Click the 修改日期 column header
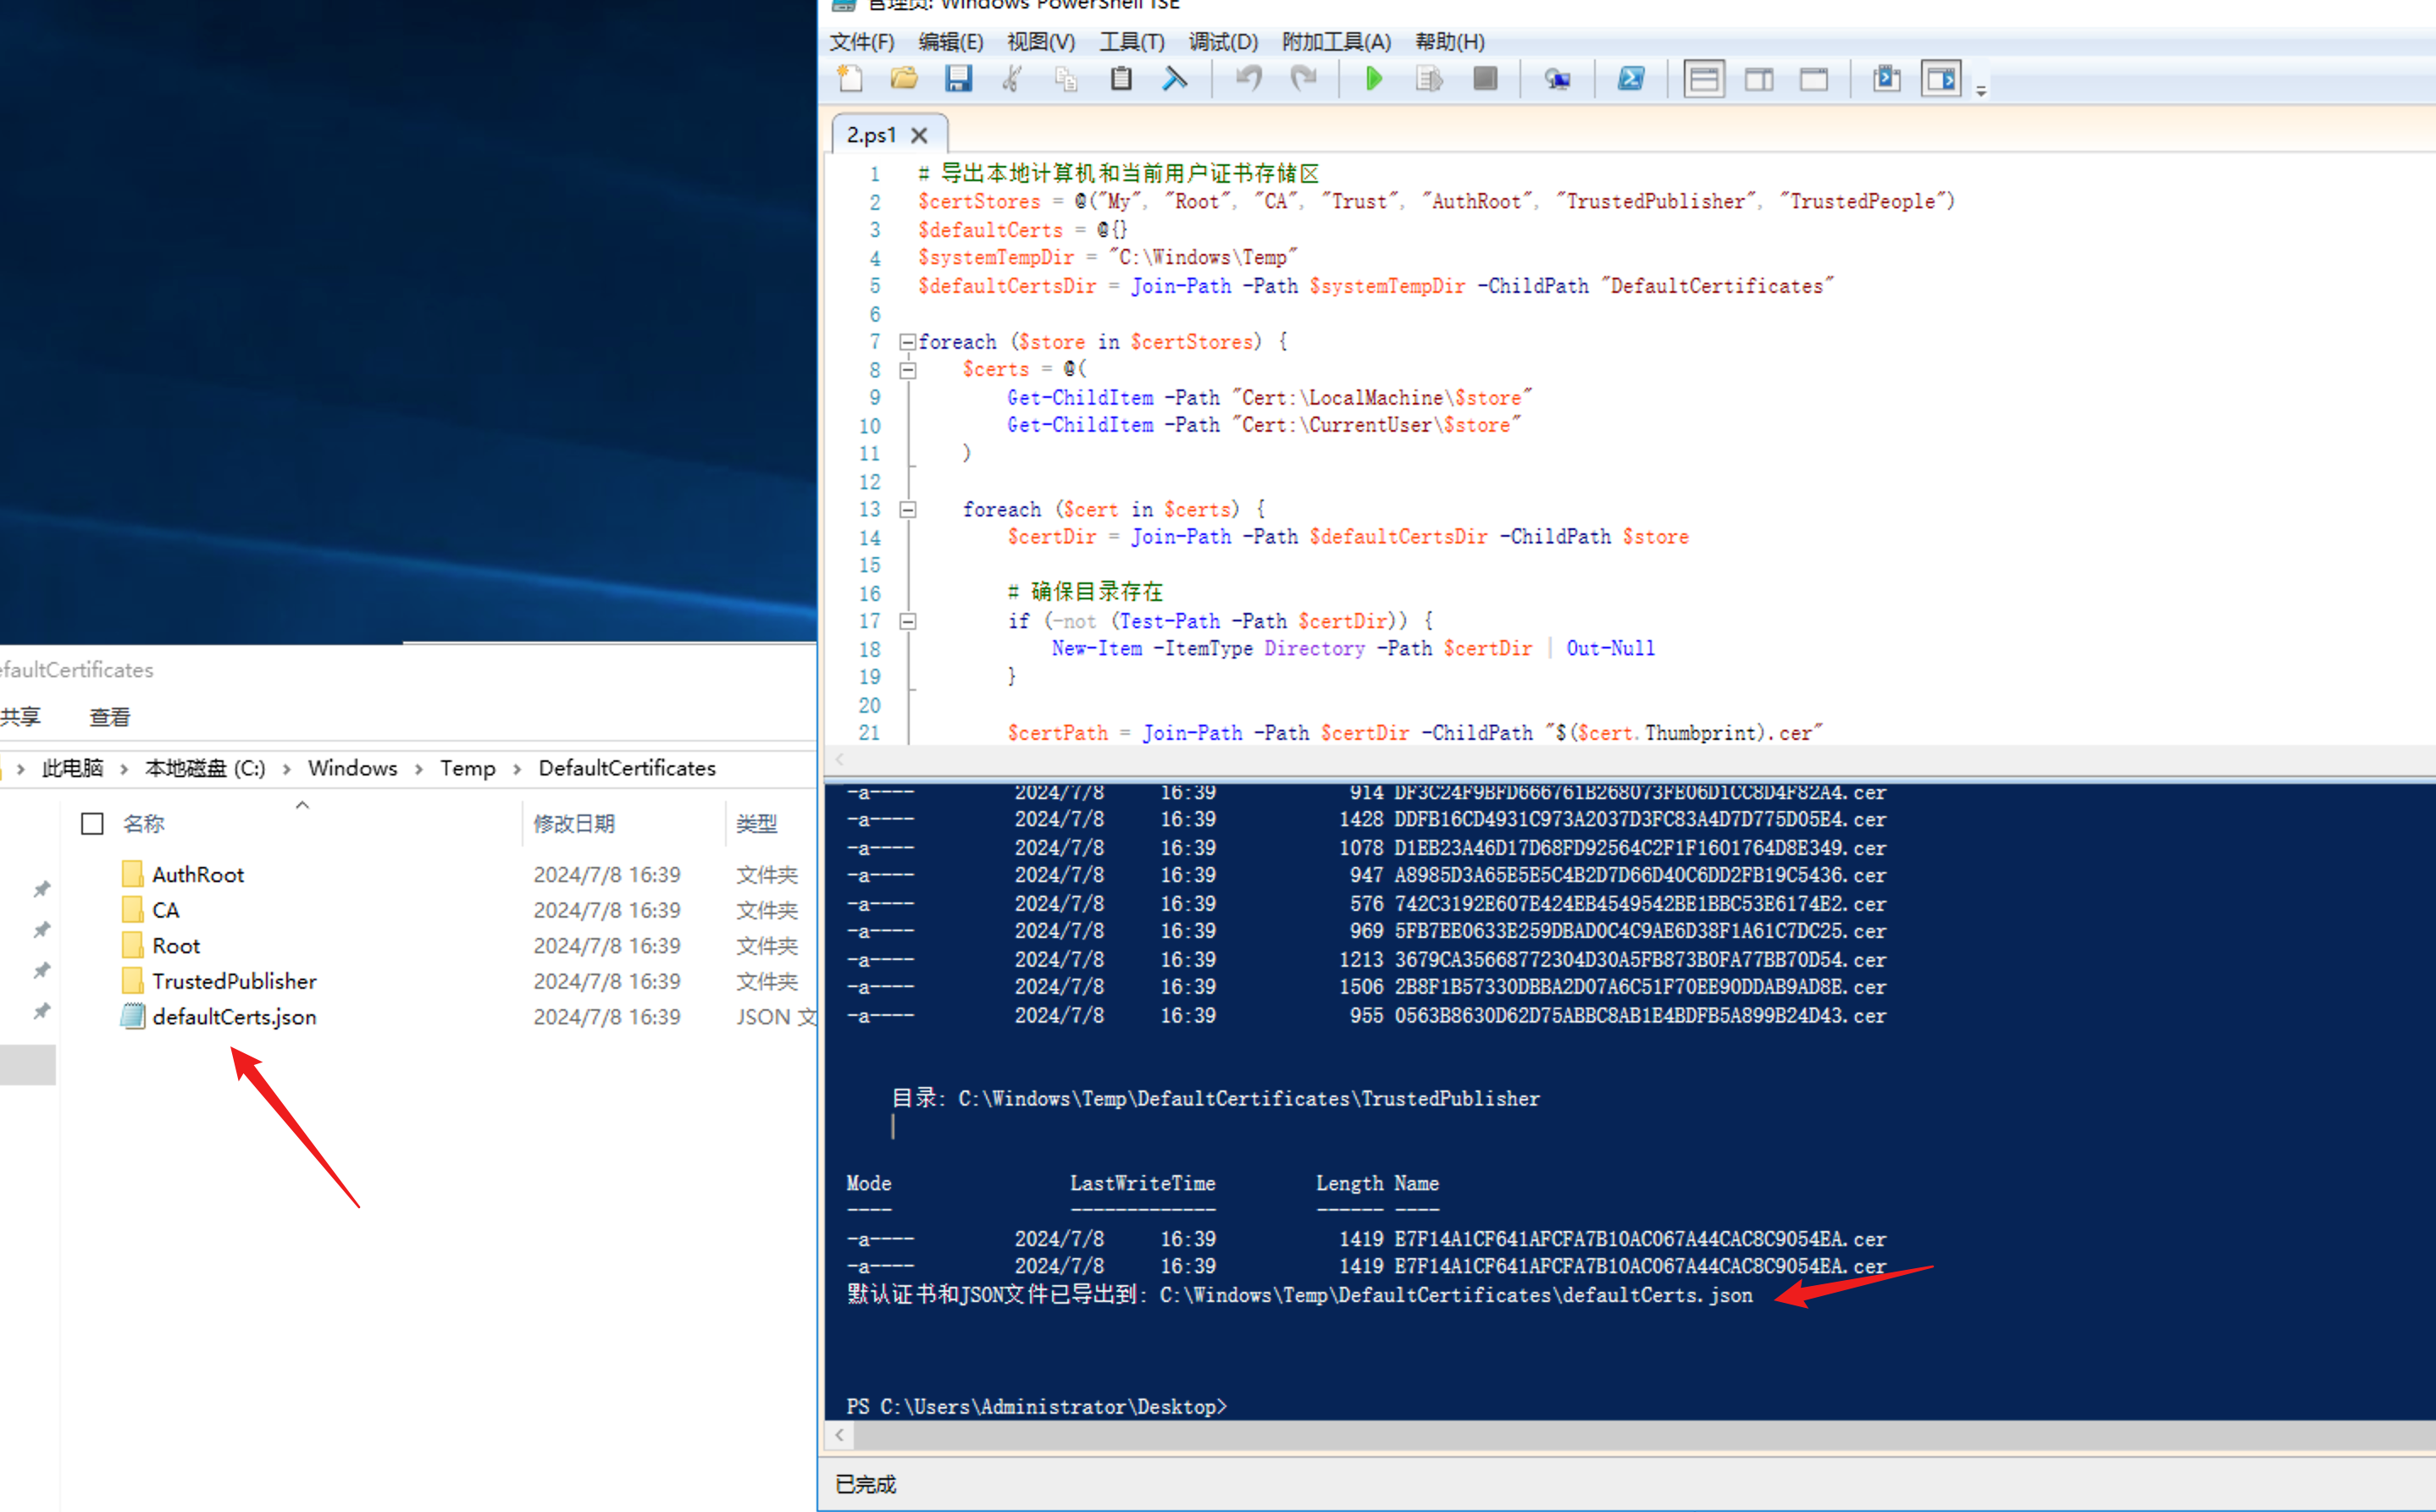Screen dimensions: 2436x1512 point(574,823)
